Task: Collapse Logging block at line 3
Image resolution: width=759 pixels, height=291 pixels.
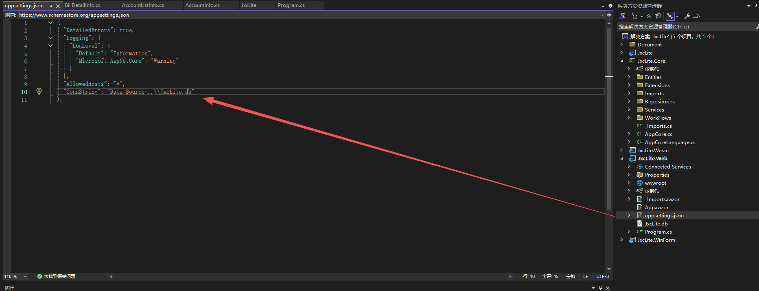Action: pyautogui.click(x=50, y=38)
